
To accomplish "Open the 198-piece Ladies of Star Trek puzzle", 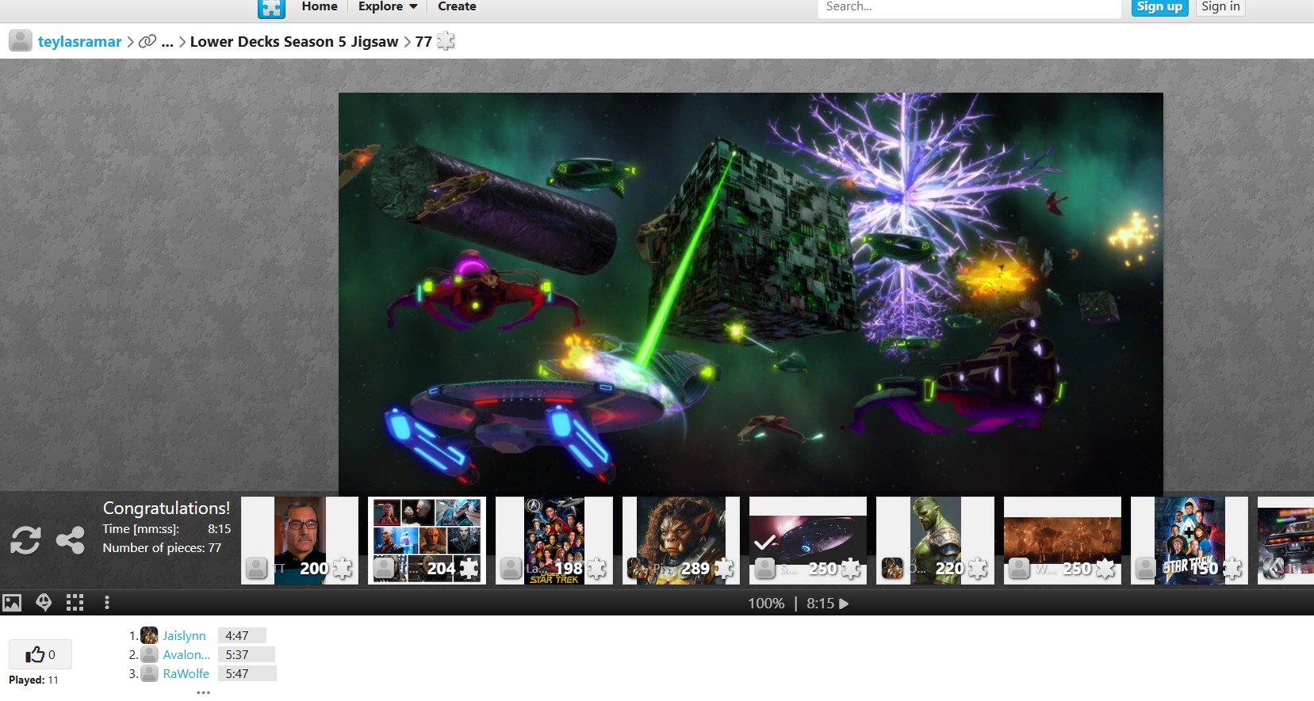I will point(554,540).
